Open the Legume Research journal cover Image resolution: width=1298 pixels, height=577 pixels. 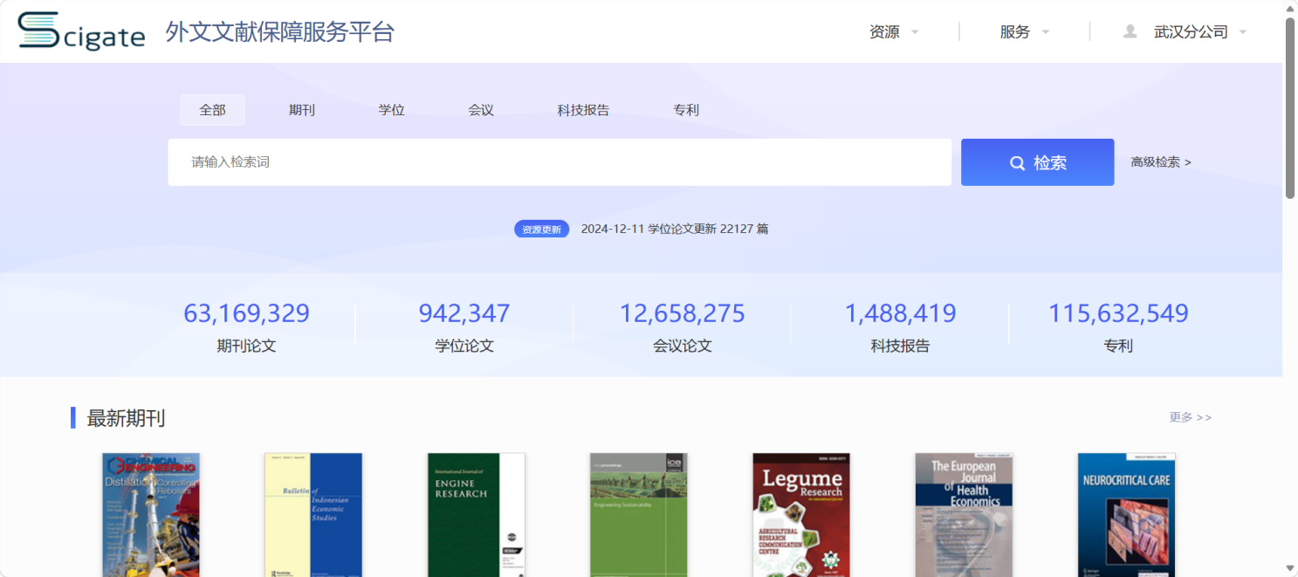(x=801, y=515)
